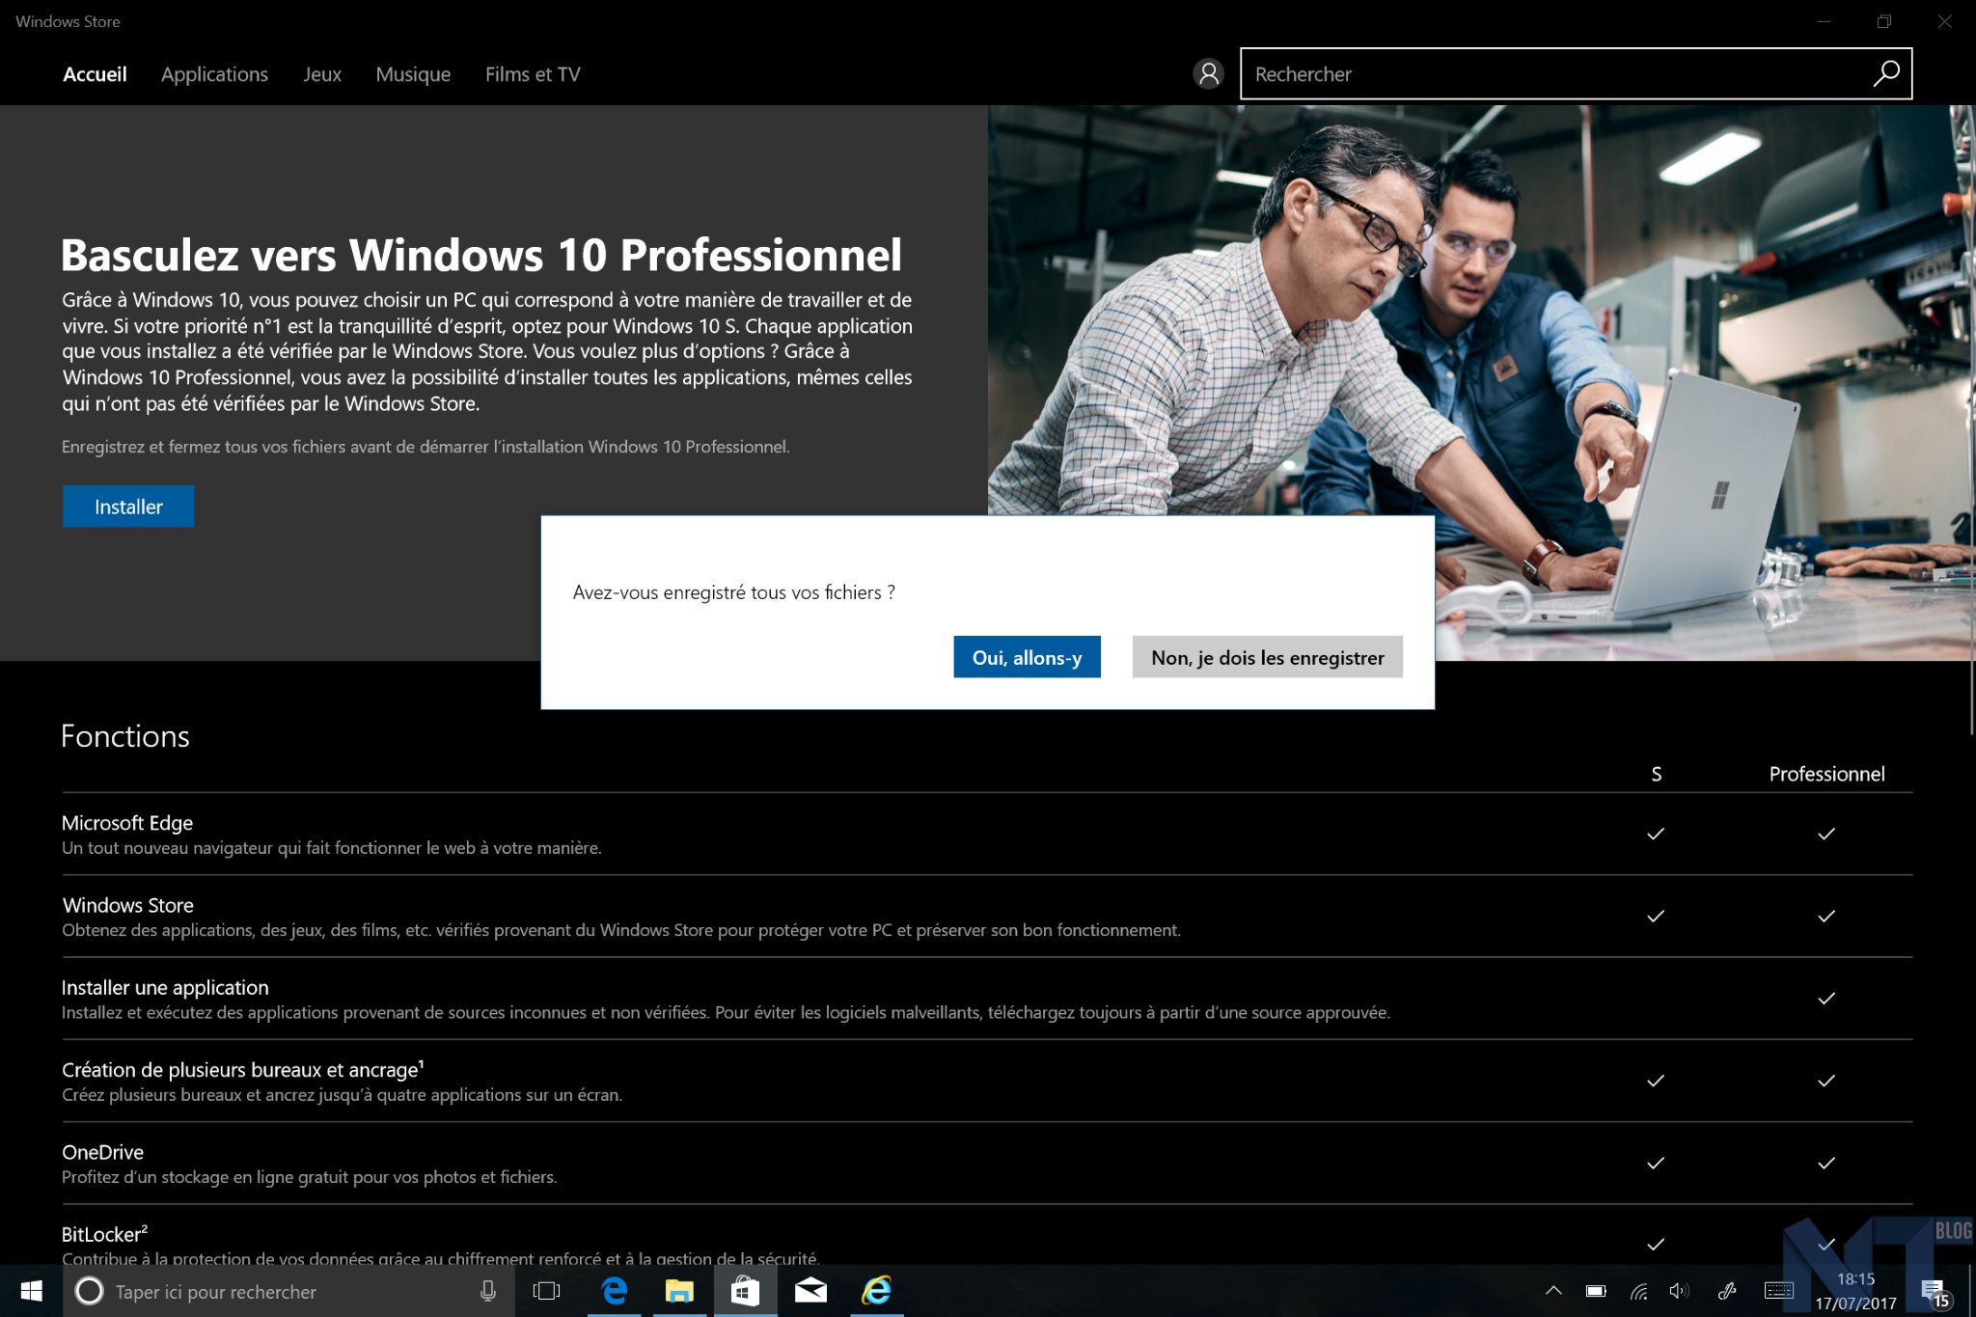Open the Mail app in the taskbar

point(810,1291)
